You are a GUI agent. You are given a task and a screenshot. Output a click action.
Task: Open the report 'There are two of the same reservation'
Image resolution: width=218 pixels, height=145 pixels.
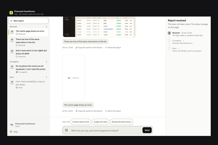28,42
